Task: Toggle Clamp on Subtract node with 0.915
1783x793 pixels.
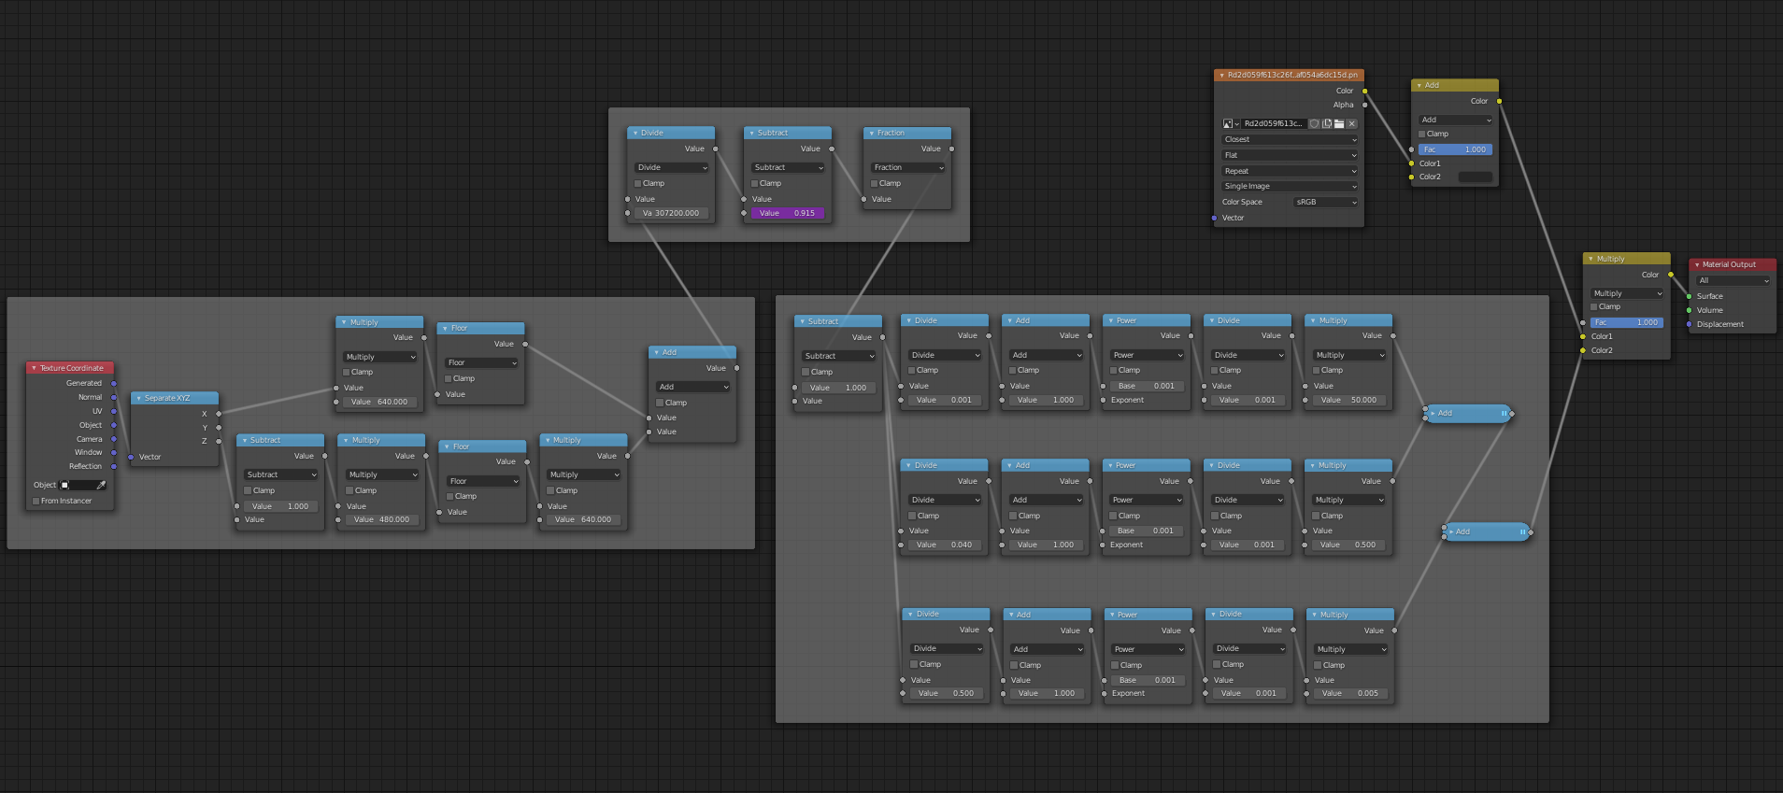Action: (x=755, y=183)
